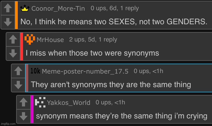Open MrHouse's user profile
The image size is (212, 126).
click(50, 40)
